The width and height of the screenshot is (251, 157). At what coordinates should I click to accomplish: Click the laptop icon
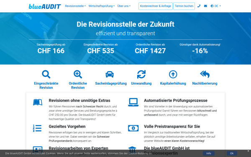133,102
